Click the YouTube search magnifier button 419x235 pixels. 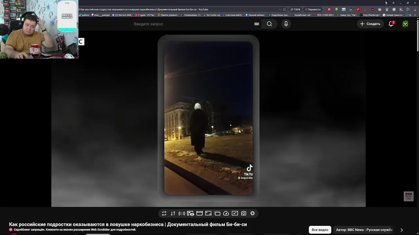tap(269, 24)
